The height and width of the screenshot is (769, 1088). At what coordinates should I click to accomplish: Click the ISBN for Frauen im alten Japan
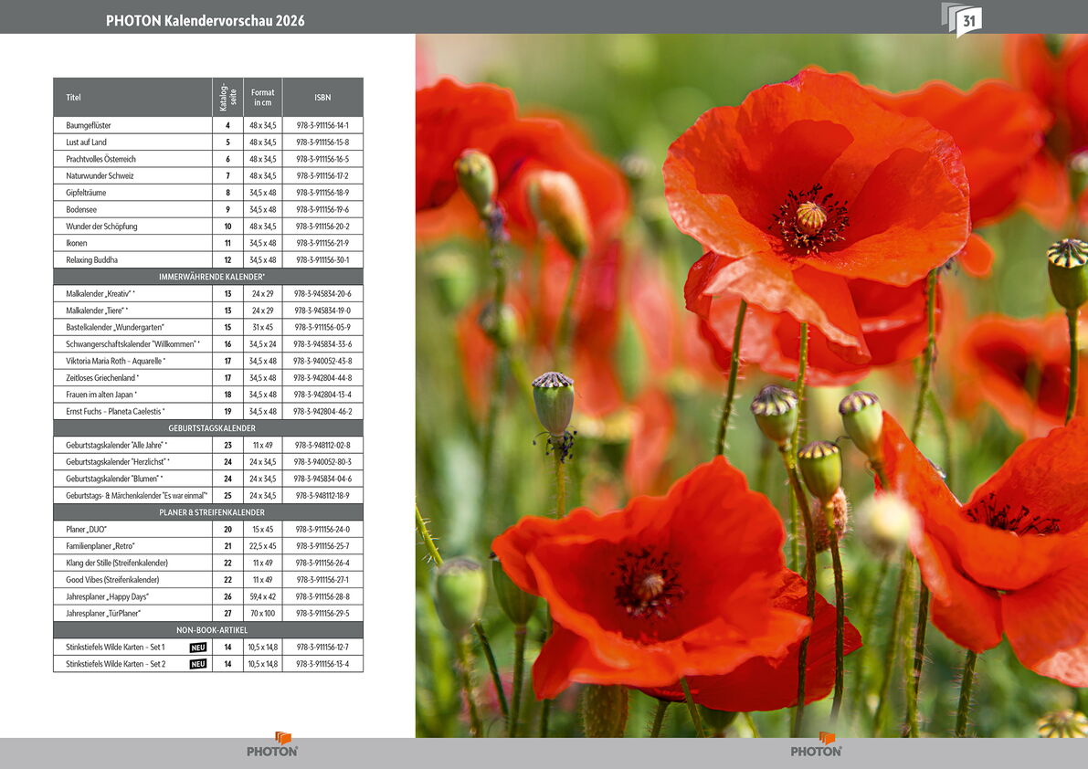(x=322, y=395)
